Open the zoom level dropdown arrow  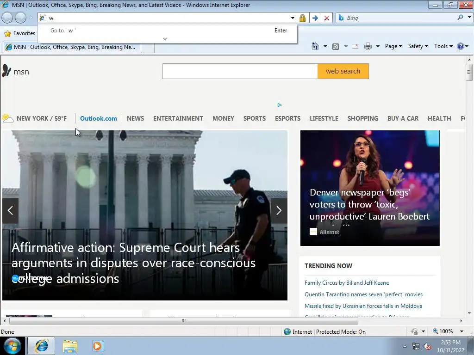pos(462,331)
